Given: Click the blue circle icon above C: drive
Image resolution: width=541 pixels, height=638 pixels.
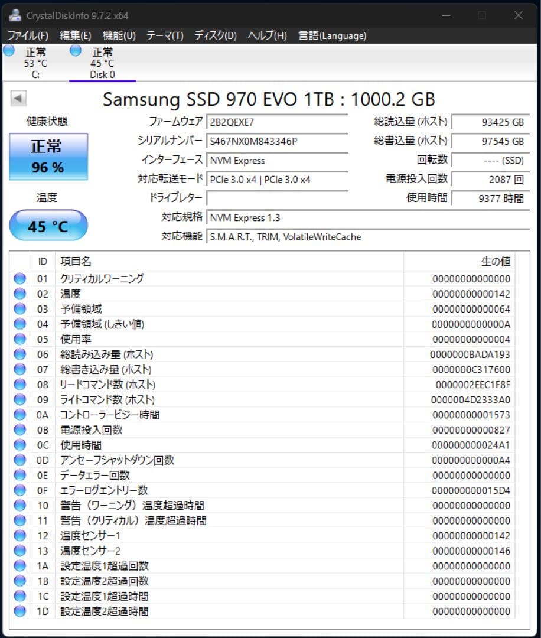Looking at the screenshot, I should 8,52.
